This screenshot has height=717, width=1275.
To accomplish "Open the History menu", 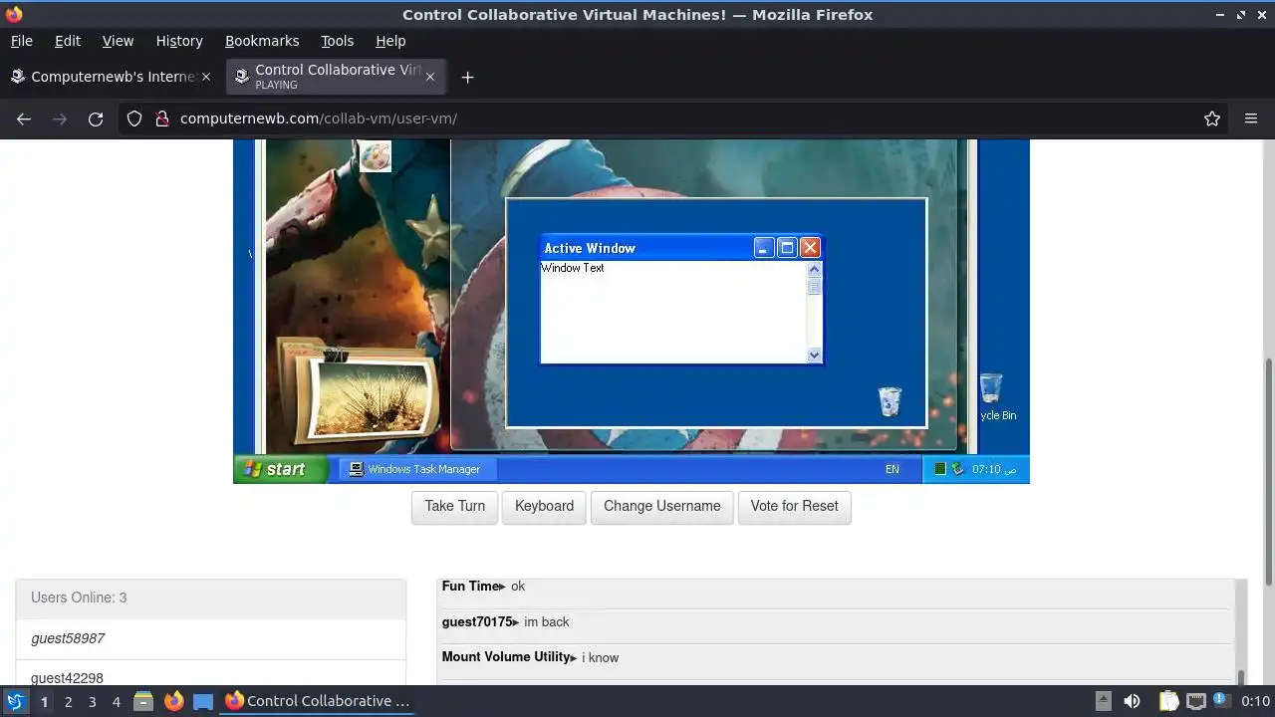I will coord(179,41).
